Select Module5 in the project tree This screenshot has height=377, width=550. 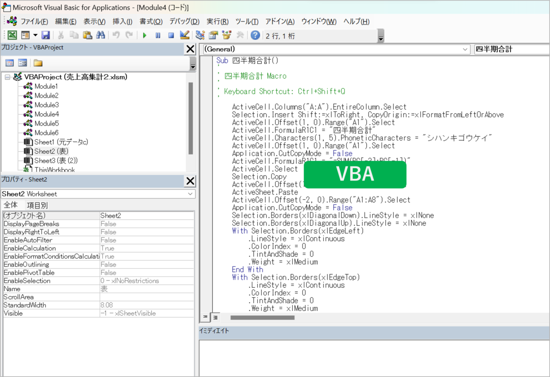pos(47,123)
